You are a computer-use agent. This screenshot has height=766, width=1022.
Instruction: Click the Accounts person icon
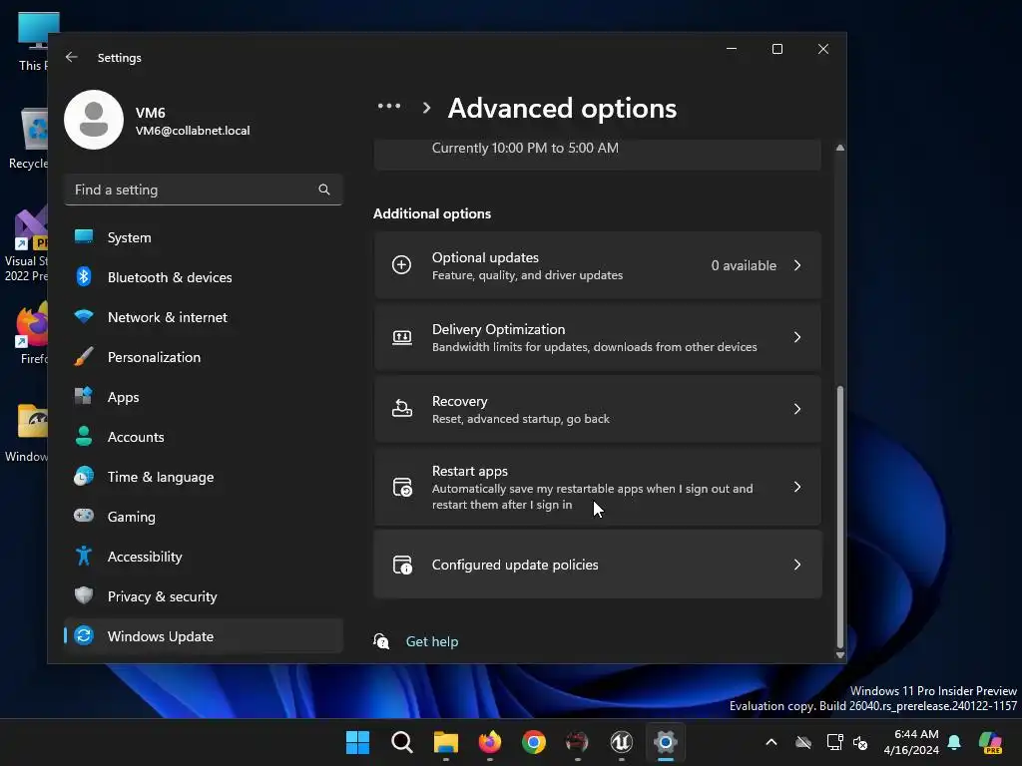click(x=84, y=436)
